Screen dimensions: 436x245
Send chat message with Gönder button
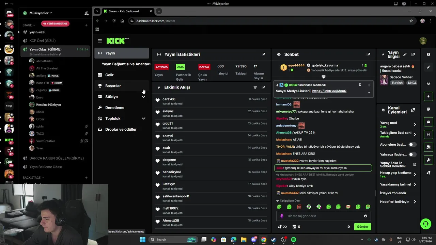(362, 227)
